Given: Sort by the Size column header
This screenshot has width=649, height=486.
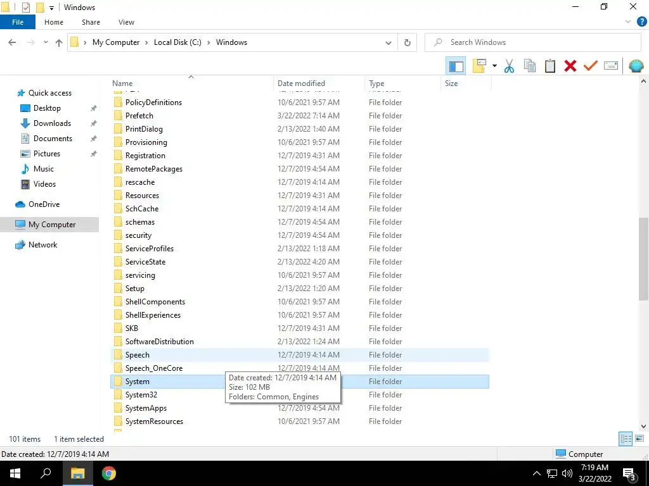Looking at the screenshot, I should click(466, 83).
